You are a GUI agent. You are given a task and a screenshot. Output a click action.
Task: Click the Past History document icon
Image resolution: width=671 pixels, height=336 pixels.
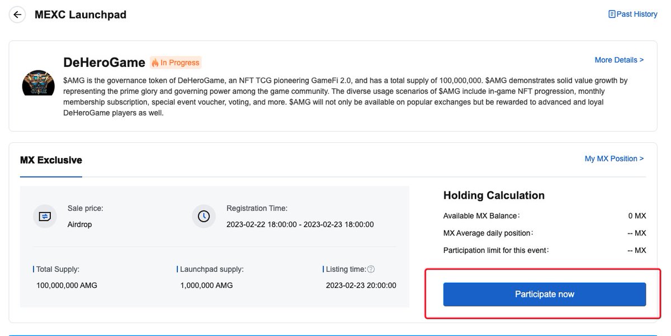coord(612,14)
